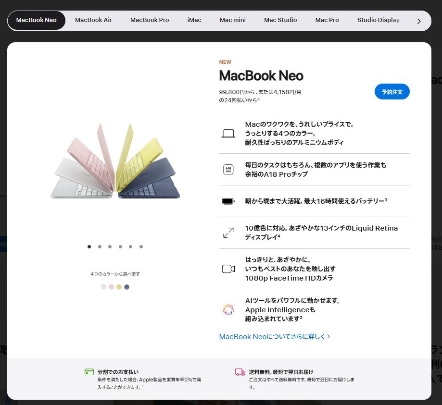Click the A18 Pro chip icon
The width and height of the screenshot is (442, 405).
pyautogui.click(x=228, y=169)
